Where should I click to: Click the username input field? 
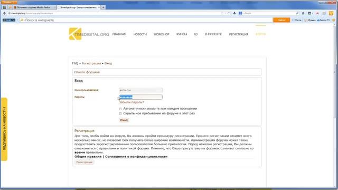tap(141, 90)
